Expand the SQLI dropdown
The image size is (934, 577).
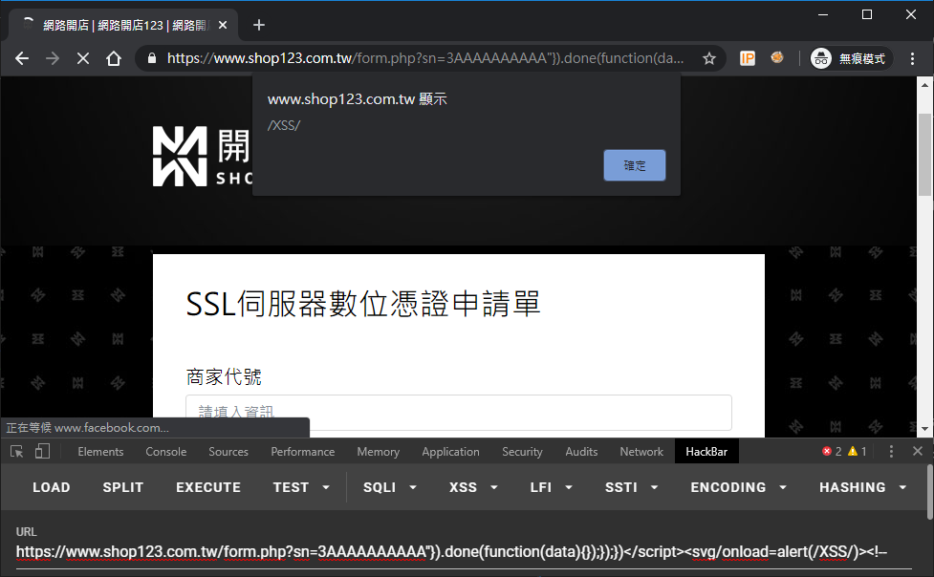(389, 487)
